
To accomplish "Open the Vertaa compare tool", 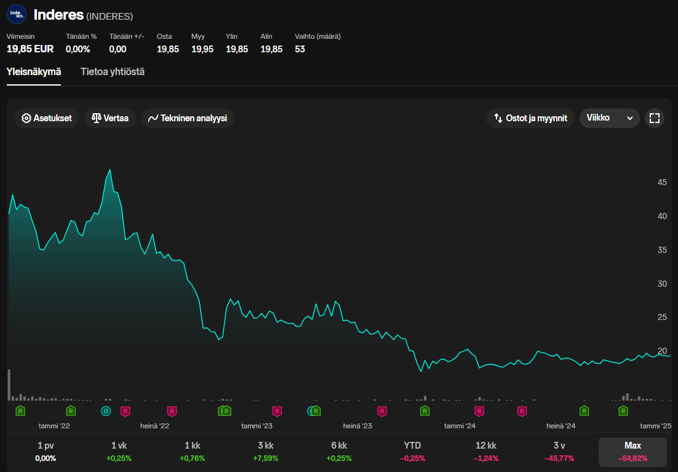I will (110, 118).
